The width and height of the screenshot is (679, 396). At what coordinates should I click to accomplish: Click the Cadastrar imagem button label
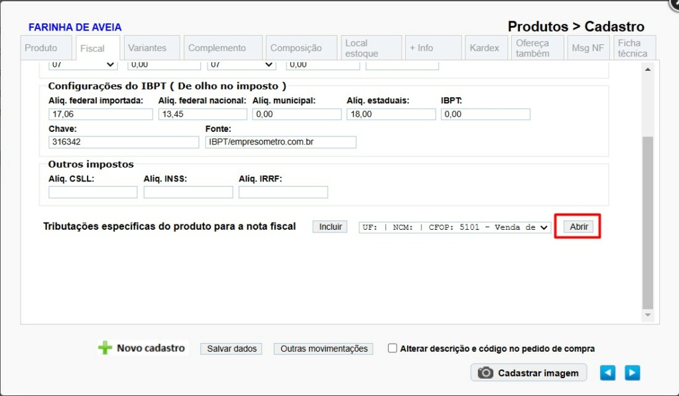click(538, 373)
